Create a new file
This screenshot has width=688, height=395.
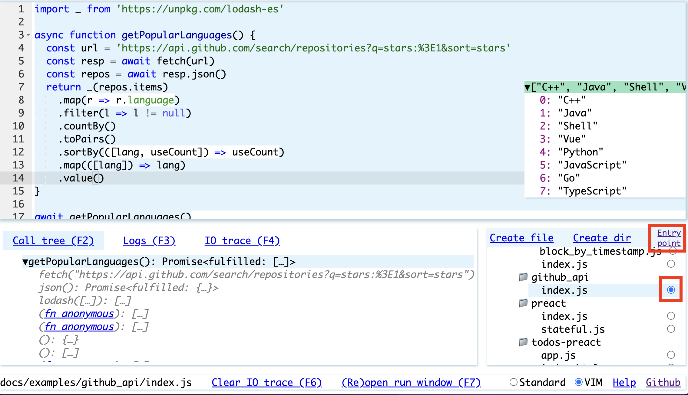[521, 238]
